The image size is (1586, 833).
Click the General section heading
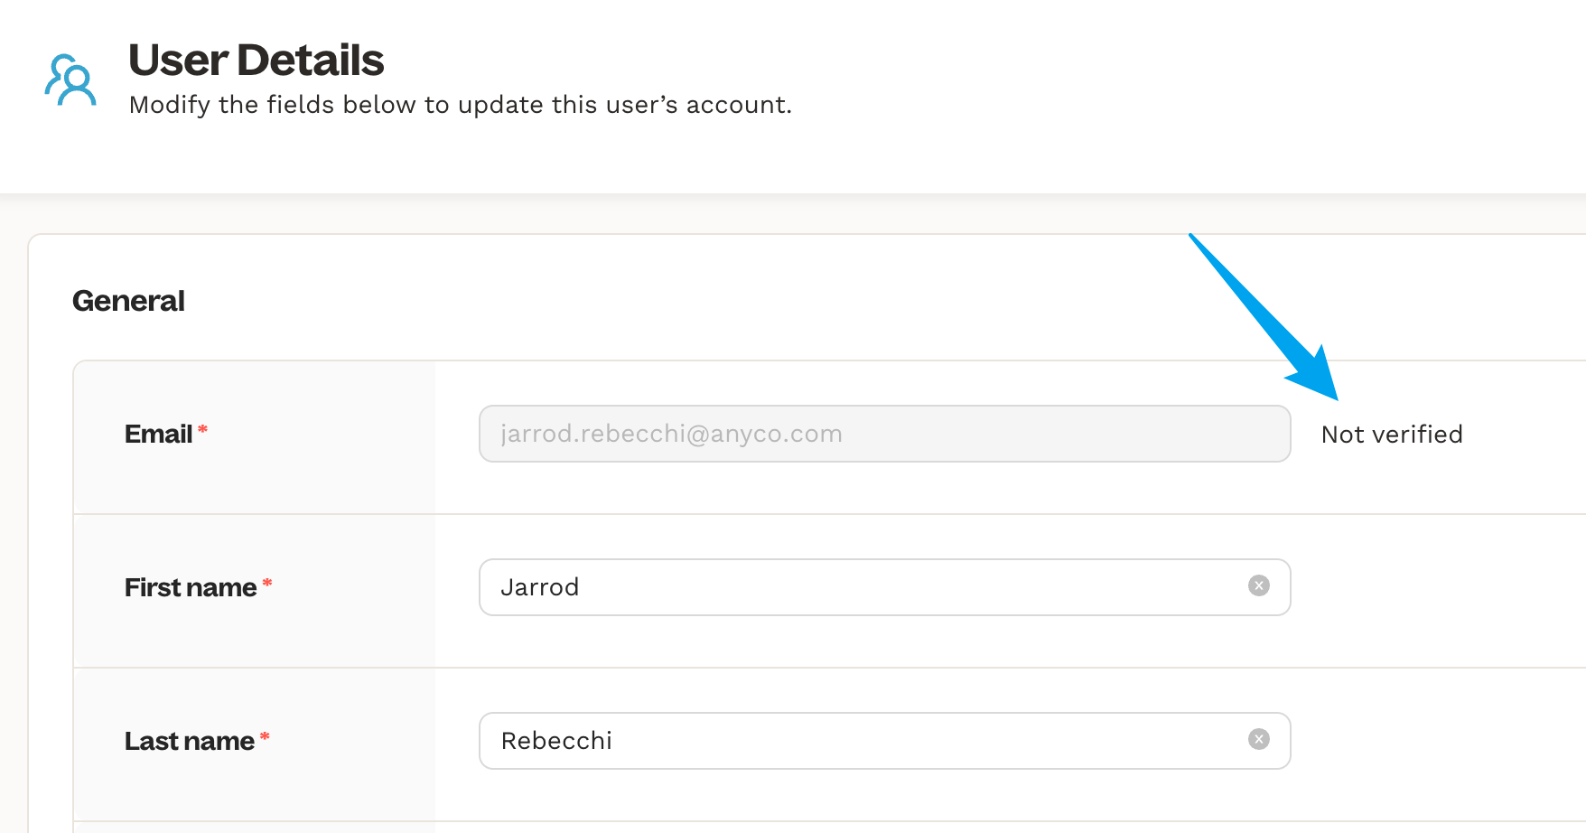(x=128, y=301)
